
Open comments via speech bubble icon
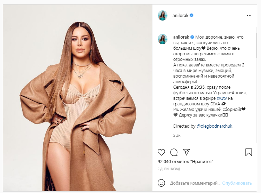(174, 152)
